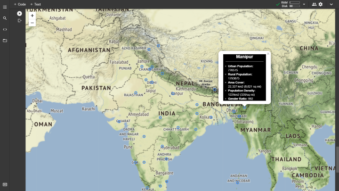339x191 pixels.
Task: Click the marker near Kolkata
Action: (x=211, y=117)
